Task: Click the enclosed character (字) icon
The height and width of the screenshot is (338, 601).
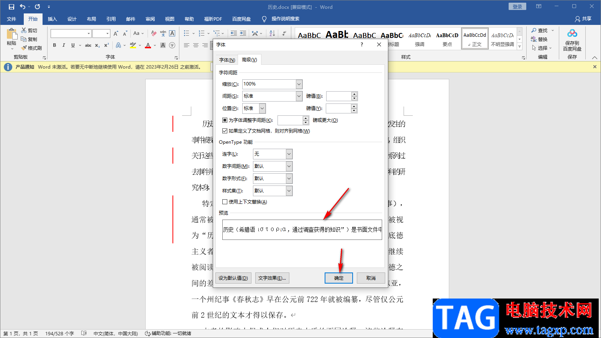Action: click(x=172, y=45)
